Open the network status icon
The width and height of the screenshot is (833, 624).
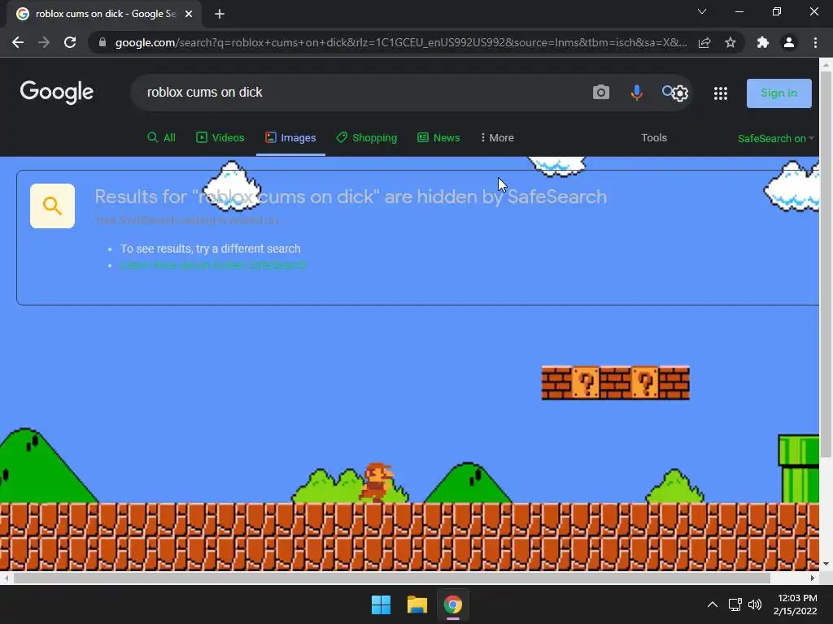pyautogui.click(x=735, y=604)
